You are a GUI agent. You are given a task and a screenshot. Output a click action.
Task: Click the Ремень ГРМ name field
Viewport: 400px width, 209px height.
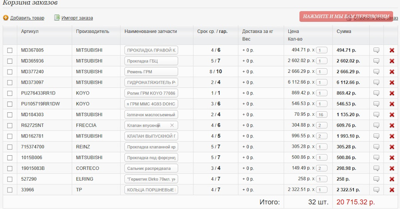click(x=151, y=72)
